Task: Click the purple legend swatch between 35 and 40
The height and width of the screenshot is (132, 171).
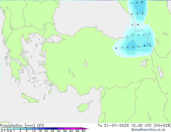Action: (67, 128)
